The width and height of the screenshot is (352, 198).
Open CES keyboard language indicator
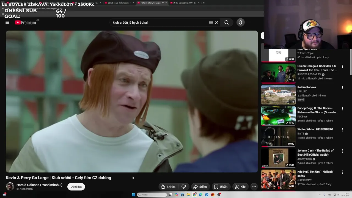[x=329, y=195]
